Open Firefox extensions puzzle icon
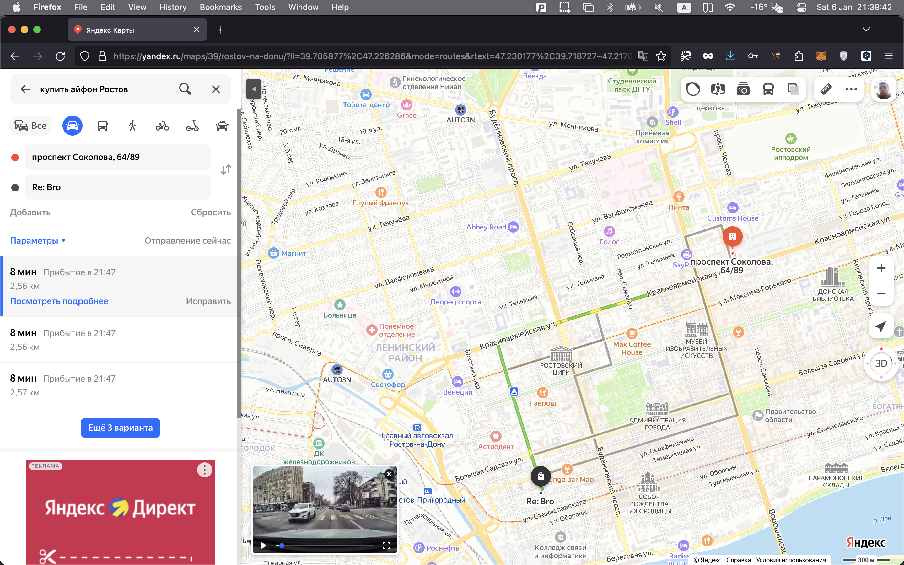Image resolution: width=904 pixels, height=565 pixels. click(798, 56)
